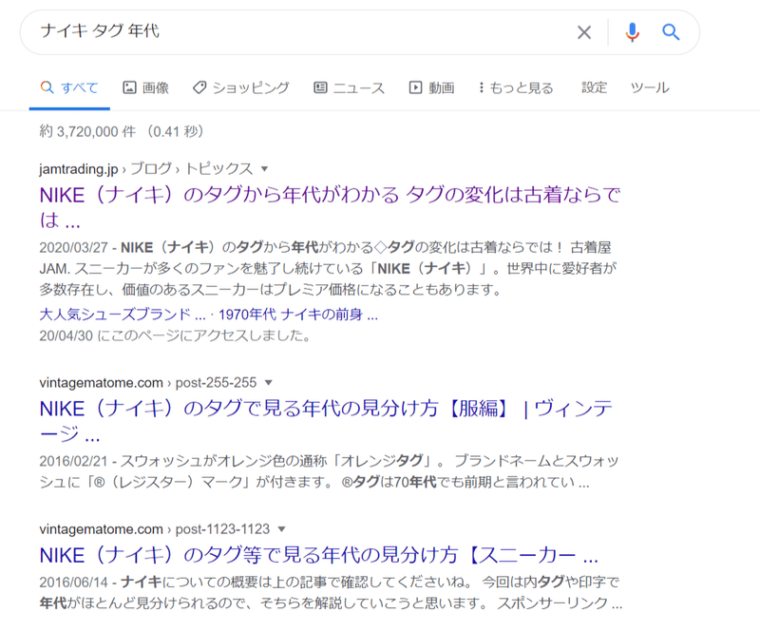
Task: Submit the search with the blue magnifier icon
Action: 671,32
